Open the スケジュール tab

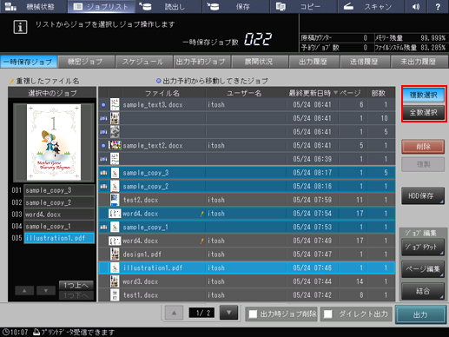pyautogui.click(x=142, y=62)
